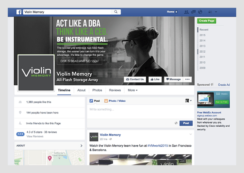
Task: Jump to 2013 in timeline navigator
Action: point(202,46)
